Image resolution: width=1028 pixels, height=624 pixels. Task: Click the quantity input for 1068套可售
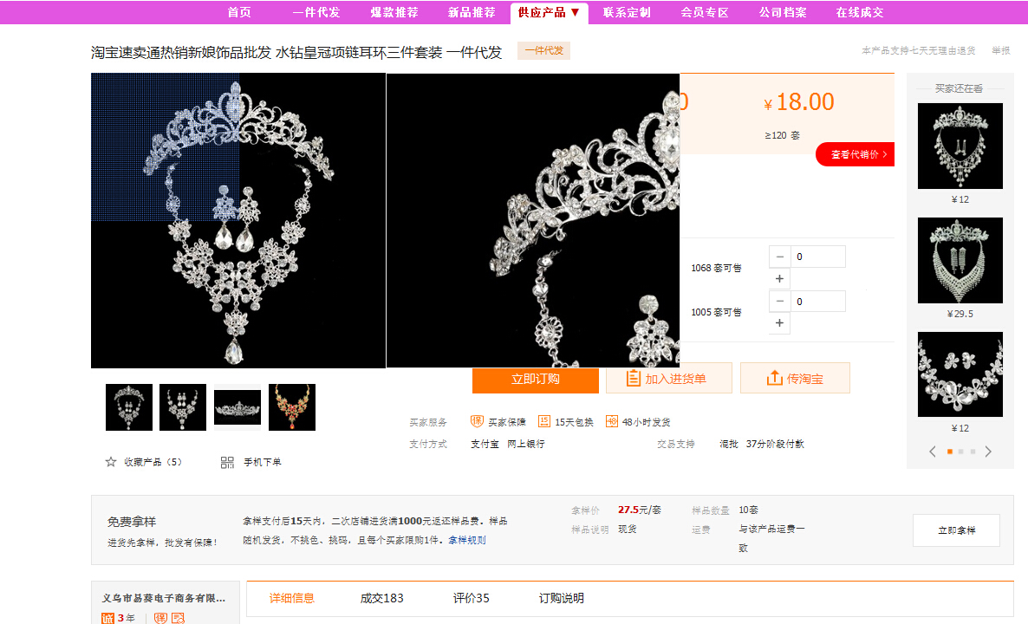click(817, 257)
